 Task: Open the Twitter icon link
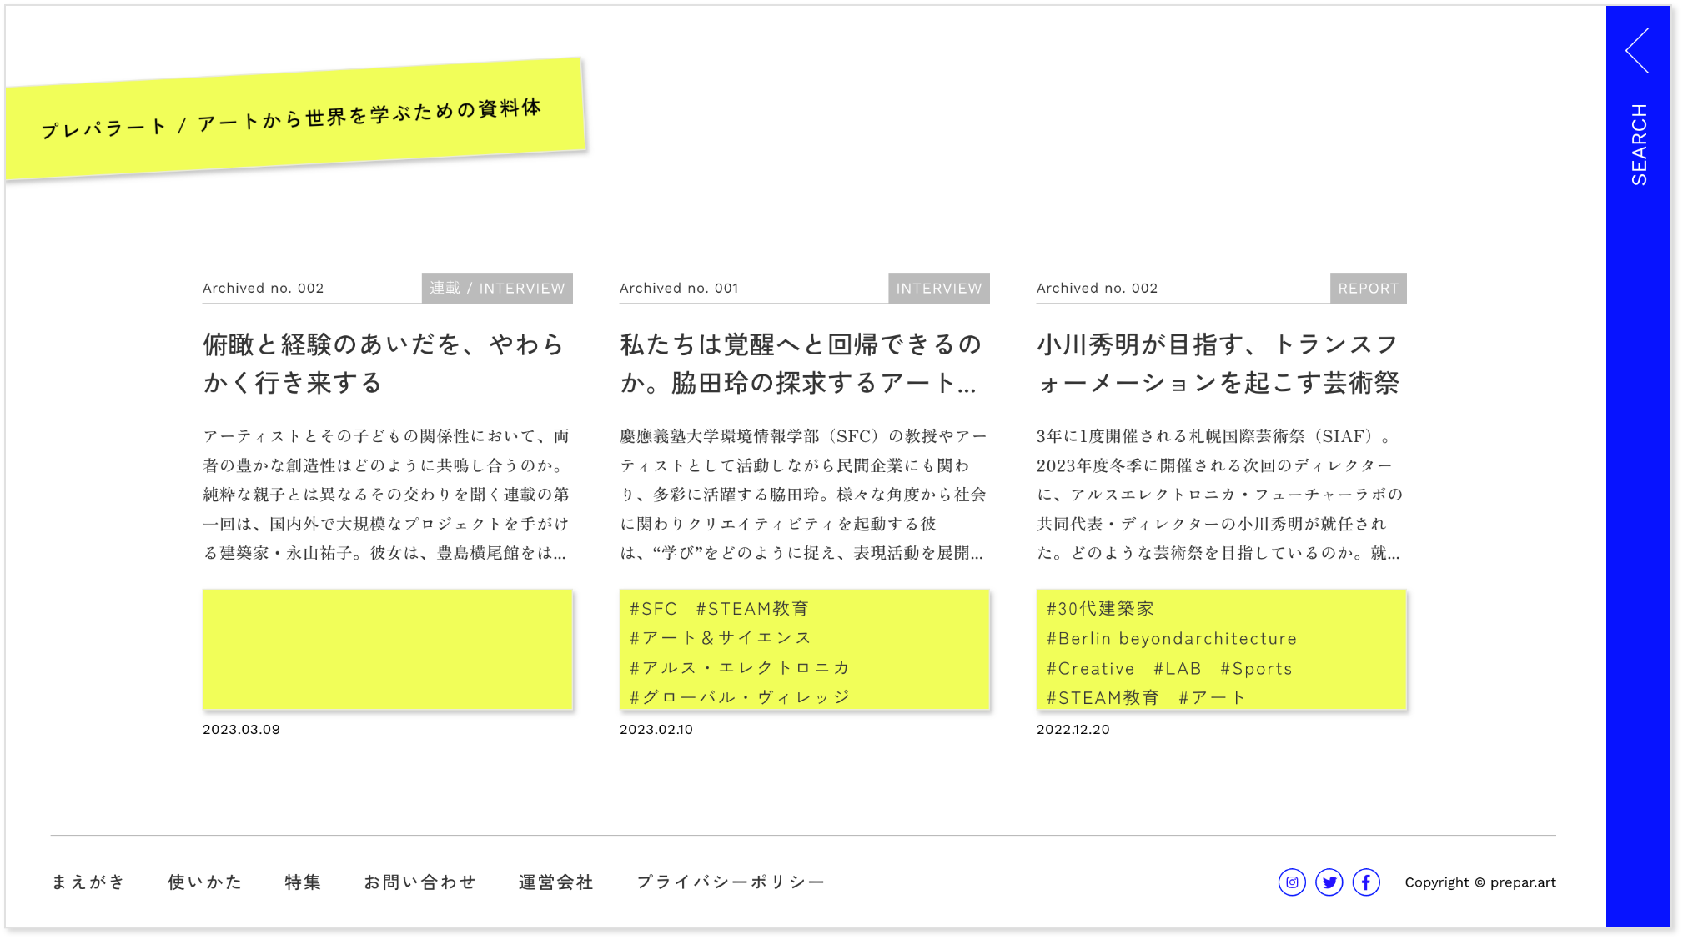point(1329,882)
